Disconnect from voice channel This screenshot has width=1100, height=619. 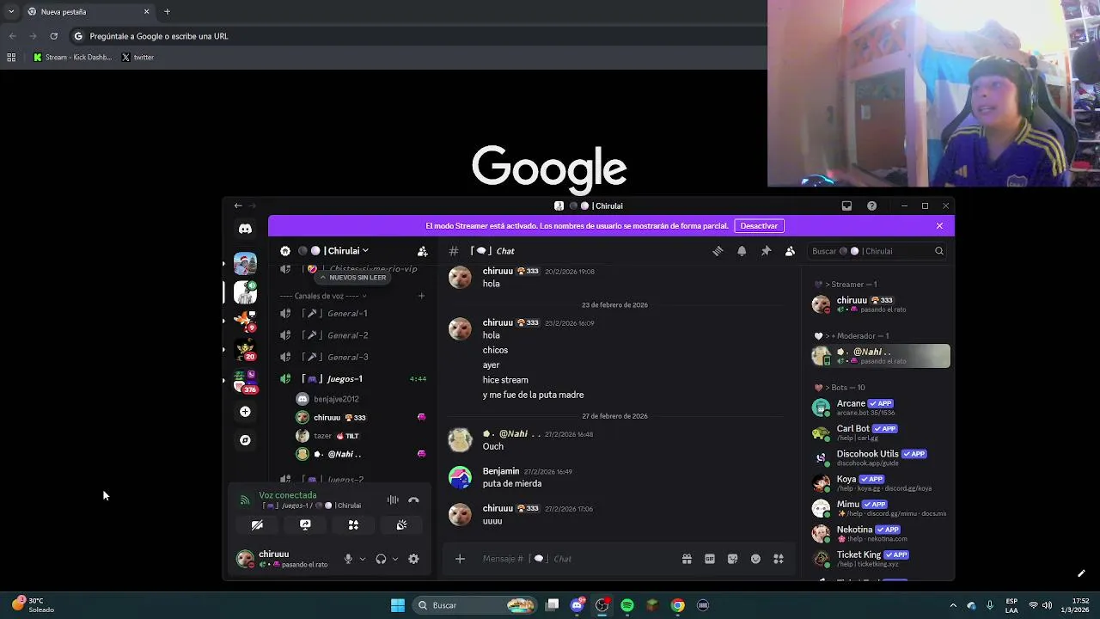413,499
